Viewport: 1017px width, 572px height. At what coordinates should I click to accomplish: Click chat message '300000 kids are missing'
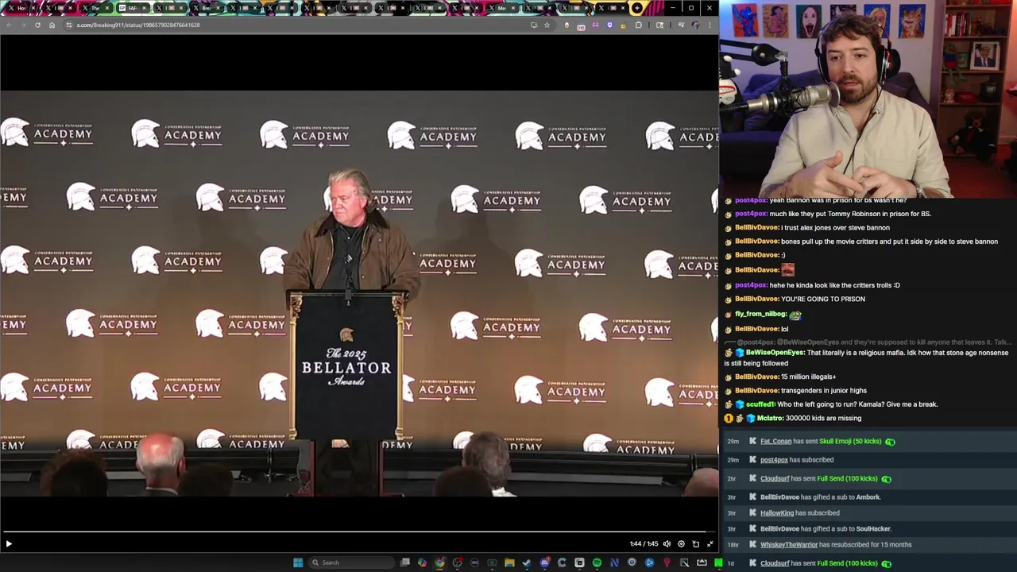(824, 419)
